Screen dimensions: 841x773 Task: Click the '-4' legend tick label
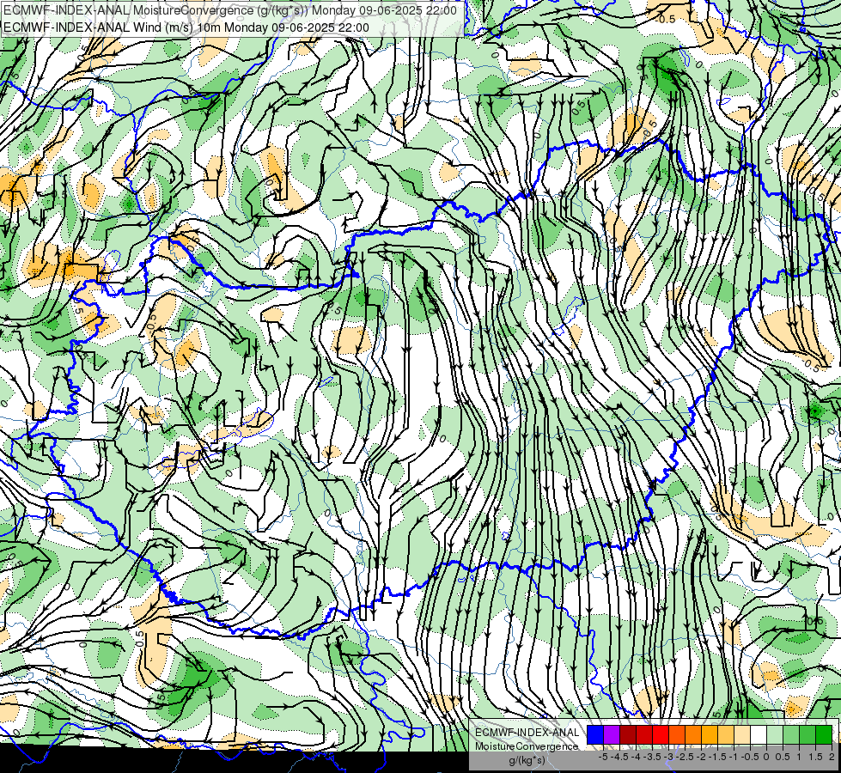(636, 757)
